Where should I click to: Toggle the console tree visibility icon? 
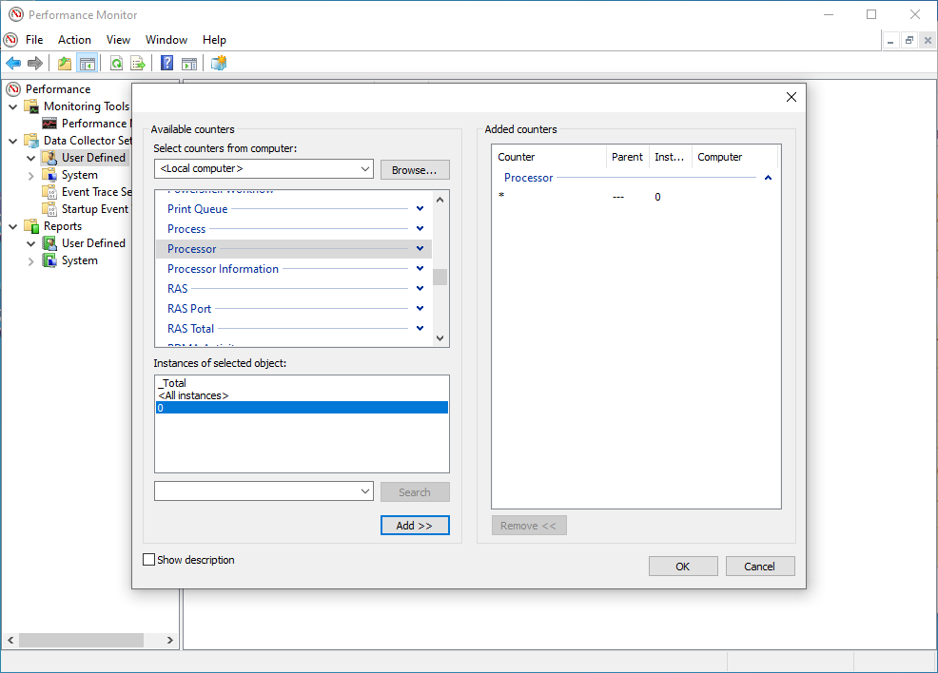(x=86, y=63)
